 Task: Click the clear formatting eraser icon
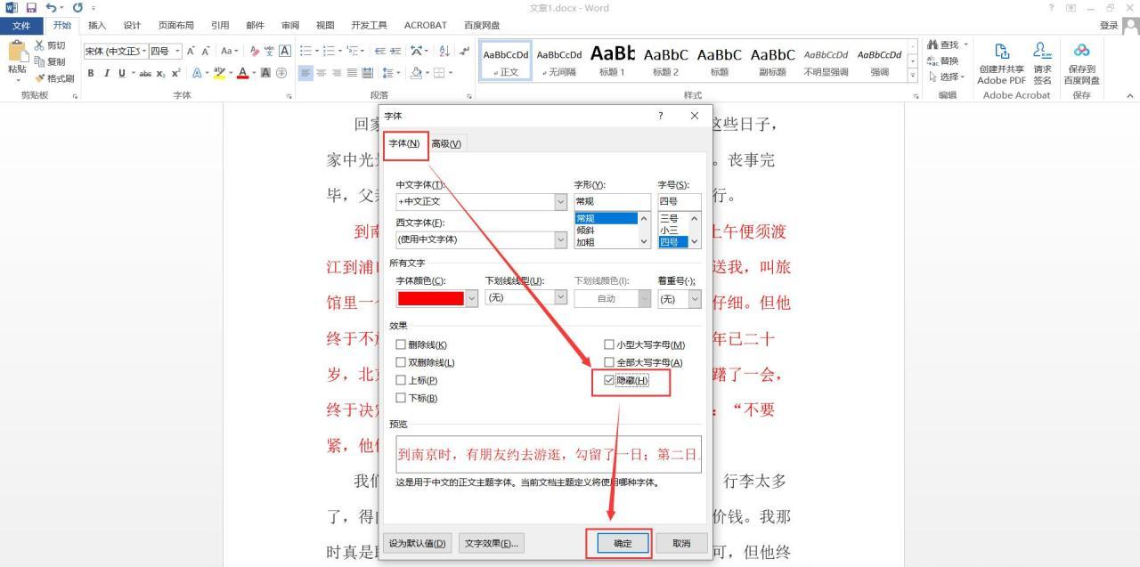tap(256, 52)
